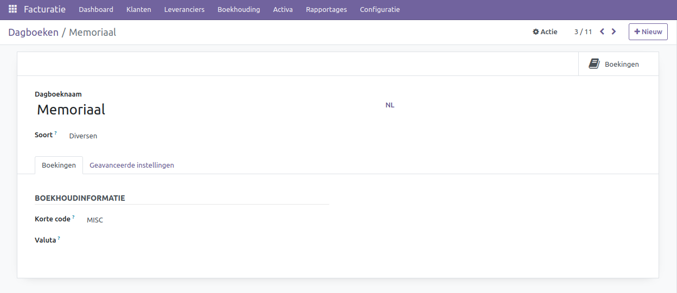This screenshot has width=677, height=293.
Task: Go to next record with right chevron
Action: coord(614,31)
